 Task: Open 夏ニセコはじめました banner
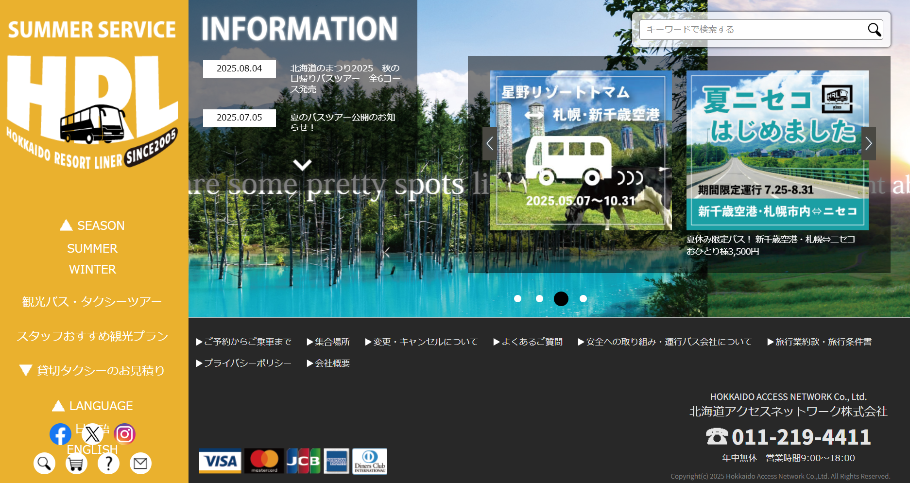click(x=777, y=150)
